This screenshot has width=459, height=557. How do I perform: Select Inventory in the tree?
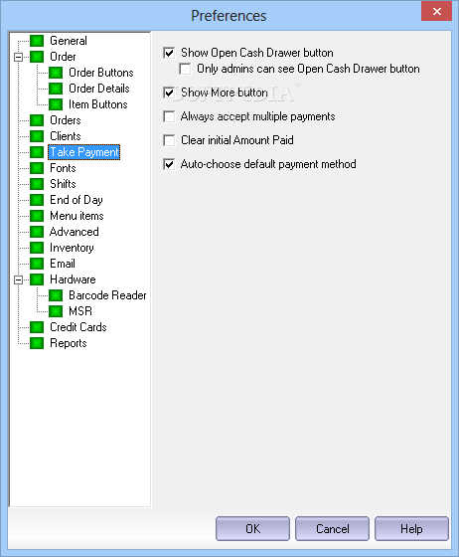(72, 248)
